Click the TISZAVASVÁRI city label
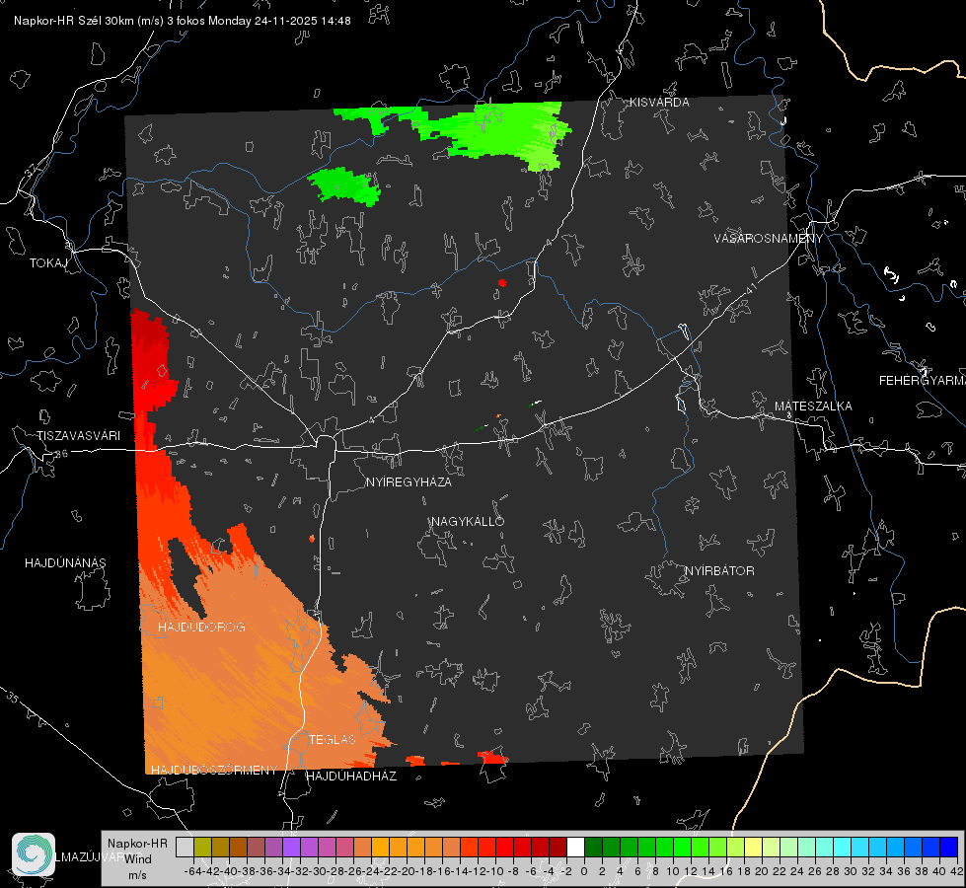Viewport: 966px width, 888px height. pos(78,436)
